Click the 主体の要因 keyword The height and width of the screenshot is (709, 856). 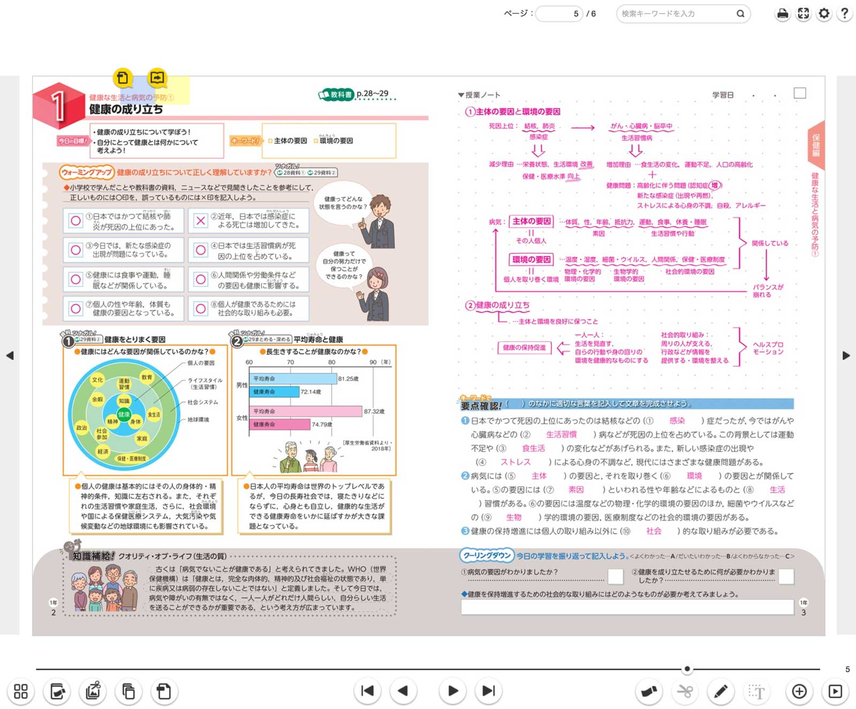pos(291,141)
